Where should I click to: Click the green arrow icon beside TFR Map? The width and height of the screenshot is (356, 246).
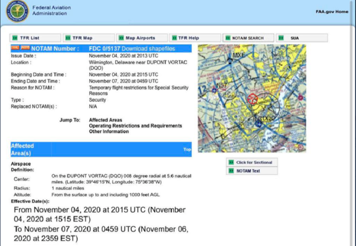coord(68,38)
